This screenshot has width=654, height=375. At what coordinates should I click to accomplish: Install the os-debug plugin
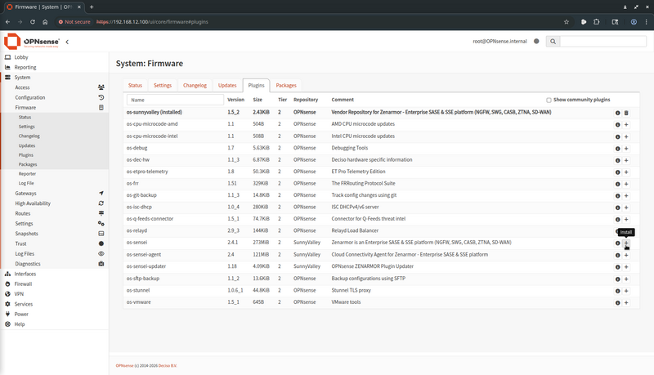(626, 149)
